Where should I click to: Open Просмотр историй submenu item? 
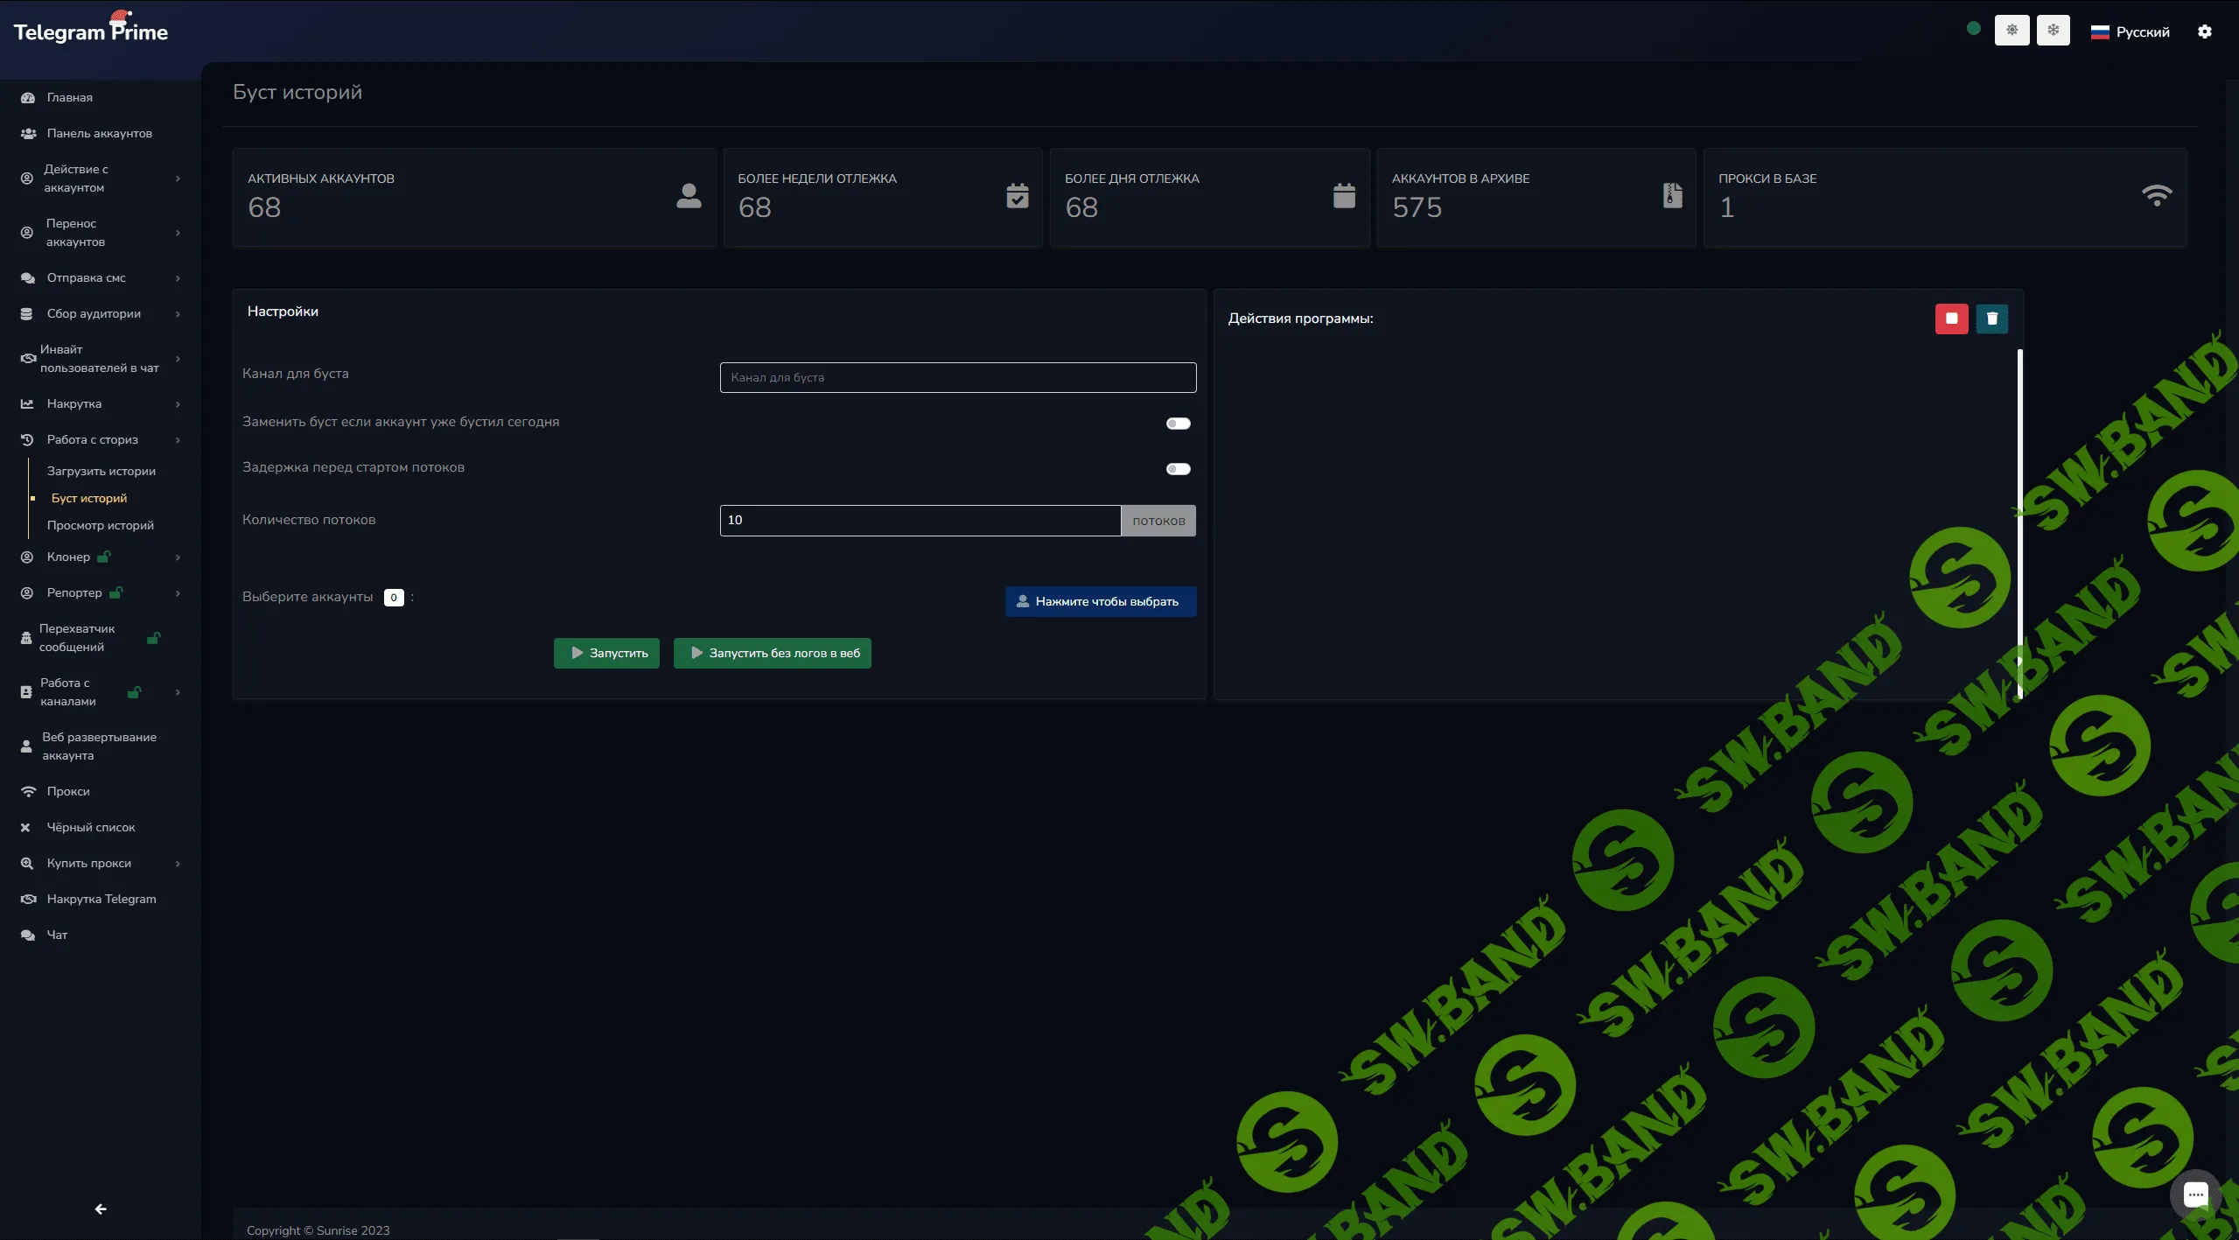[x=101, y=525]
